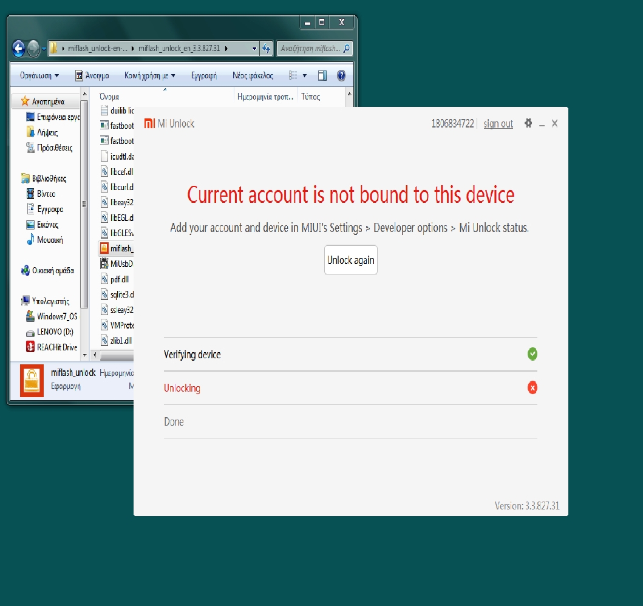Click miflash_unlock_en_3.3.827.31 breadcrumb segment

tap(179, 49)
